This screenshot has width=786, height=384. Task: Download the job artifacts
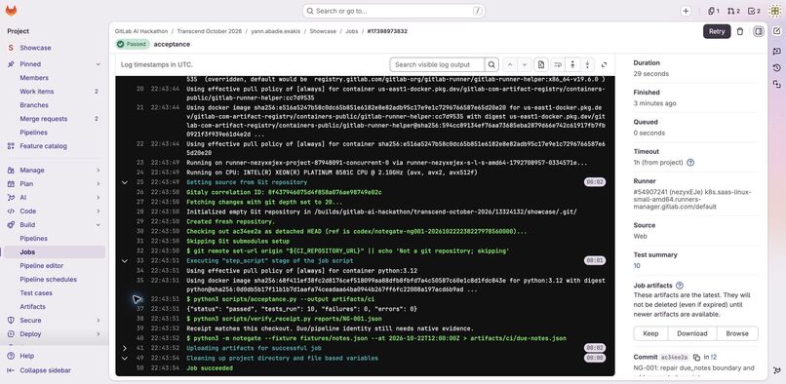tap(692, 333)
